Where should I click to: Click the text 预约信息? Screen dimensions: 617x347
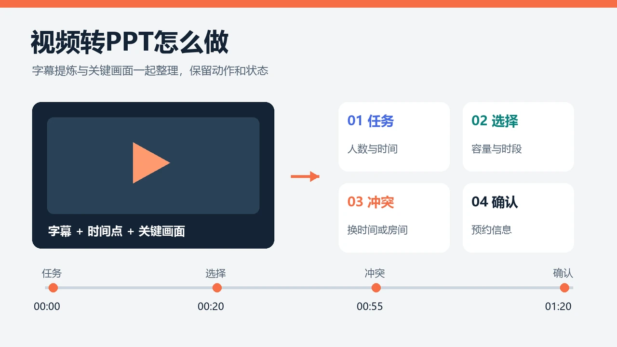[492, 230]
